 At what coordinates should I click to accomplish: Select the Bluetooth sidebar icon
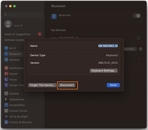pos(6,54)
